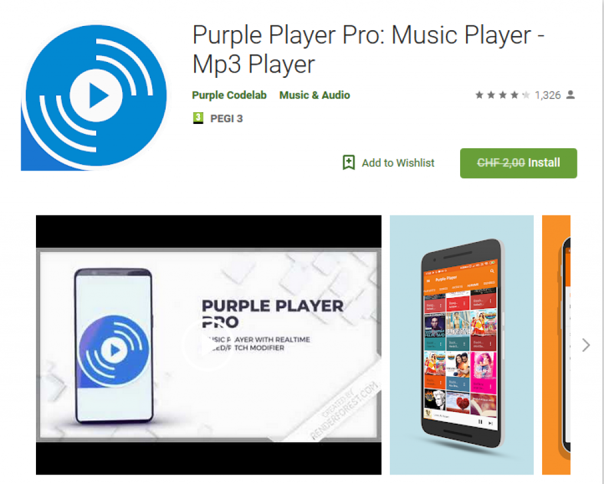This screenshot has width=604, height=484.
Task: Click the user count person icon
Action: coord(570,95)
